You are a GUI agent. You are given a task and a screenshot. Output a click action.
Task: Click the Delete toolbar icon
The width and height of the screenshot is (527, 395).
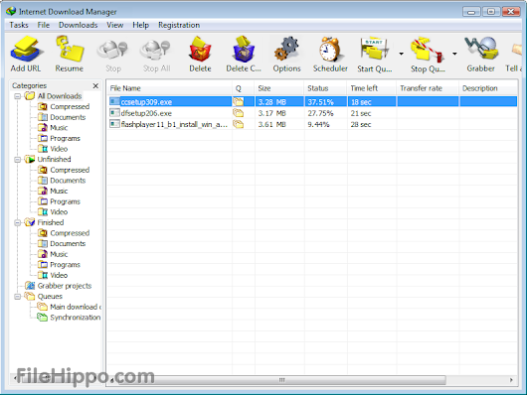[200, 55]
